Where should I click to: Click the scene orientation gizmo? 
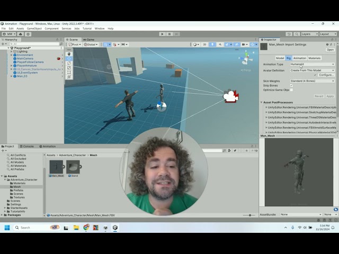(246, 58)
